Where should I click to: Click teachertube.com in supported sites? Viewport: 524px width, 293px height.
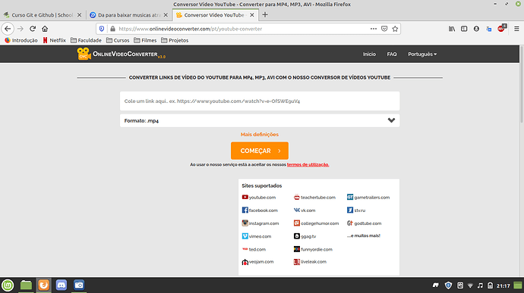coord(314,198)
